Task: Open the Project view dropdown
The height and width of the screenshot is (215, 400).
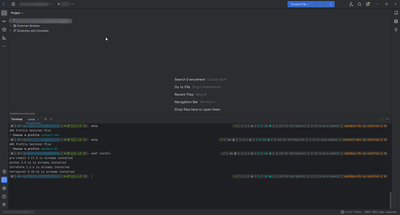Action: [x=17, y=13]
